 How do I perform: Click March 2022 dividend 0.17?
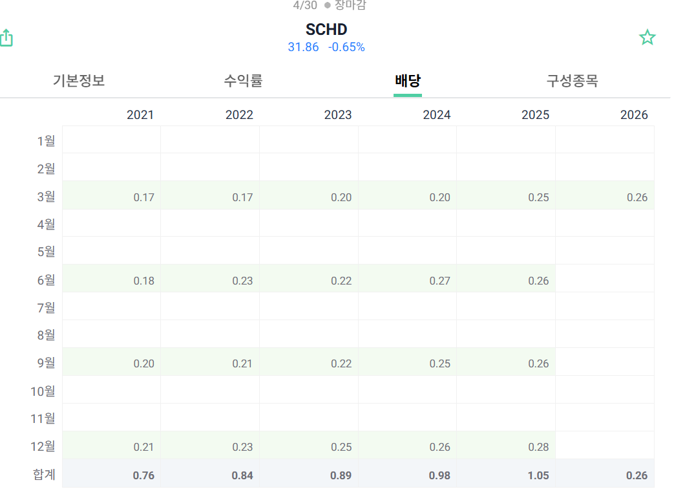pos(242,197)
